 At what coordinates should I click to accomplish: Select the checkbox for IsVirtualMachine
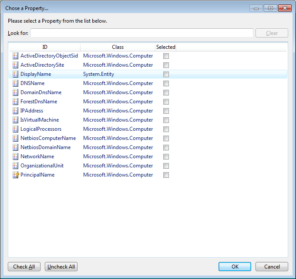[166, 120]
